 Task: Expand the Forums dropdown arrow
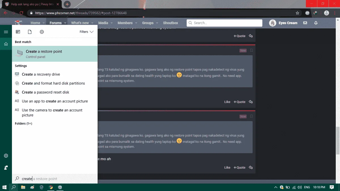click(x=65, y=23)
